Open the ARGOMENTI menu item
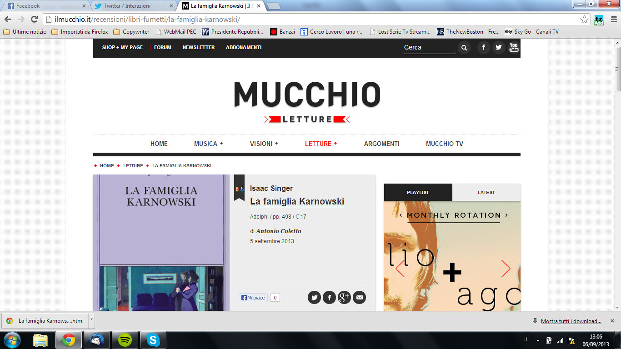The image size is (621, 349). (381, 144)
